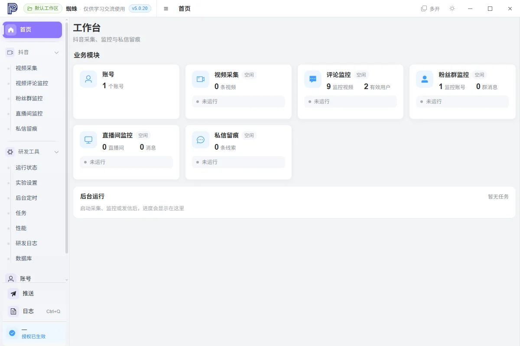Click 未运行 status in 粉丝群监控 card
The image size is (520, 346).
tap(462, 102)
